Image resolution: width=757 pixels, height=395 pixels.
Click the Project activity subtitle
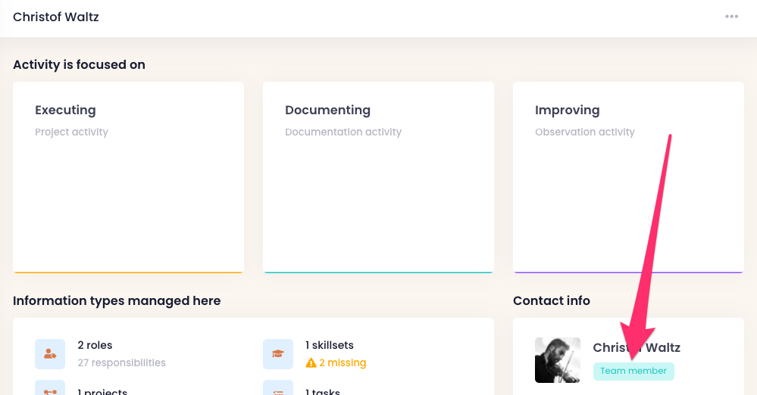[71, 132]
